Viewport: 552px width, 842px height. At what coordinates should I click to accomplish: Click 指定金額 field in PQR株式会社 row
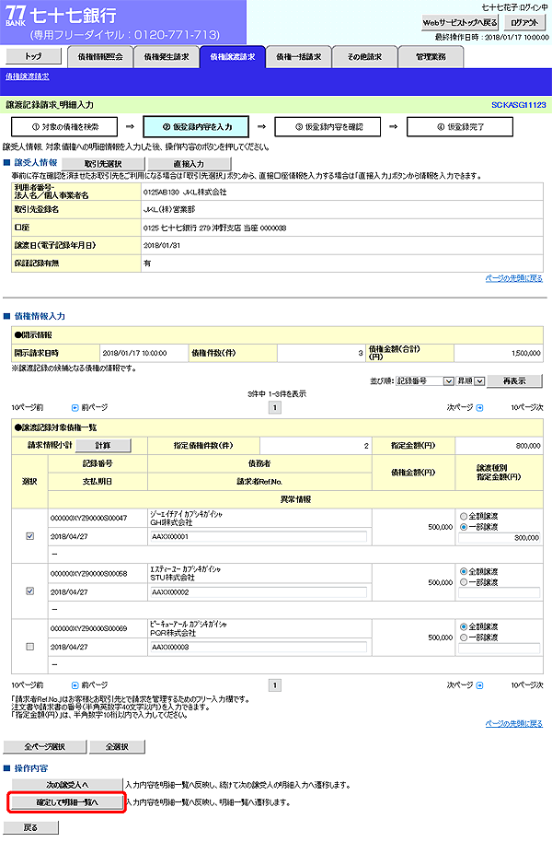pos(499,649)
